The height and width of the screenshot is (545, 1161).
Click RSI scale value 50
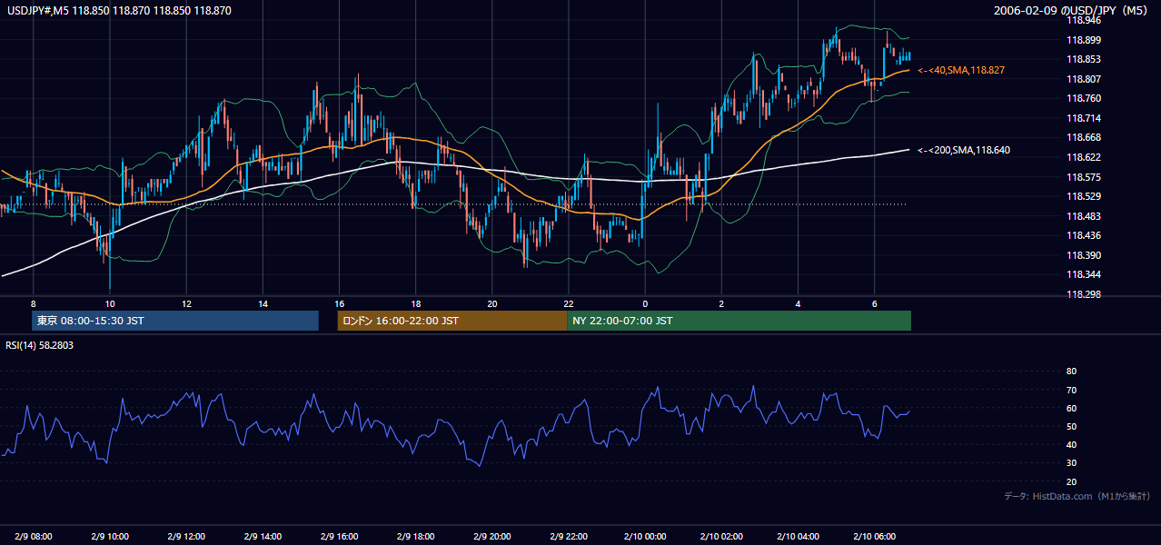point(1071,426)
